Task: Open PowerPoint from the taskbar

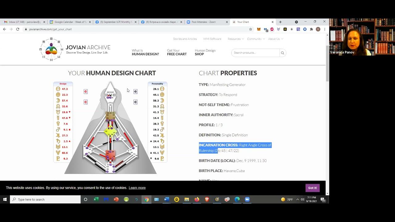Action: tap(116, 199)
